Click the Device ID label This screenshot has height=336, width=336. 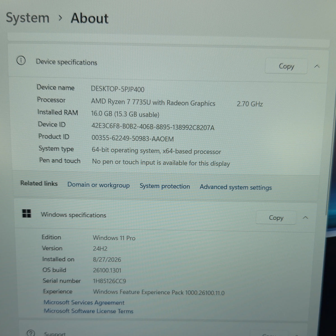(52, 124)
